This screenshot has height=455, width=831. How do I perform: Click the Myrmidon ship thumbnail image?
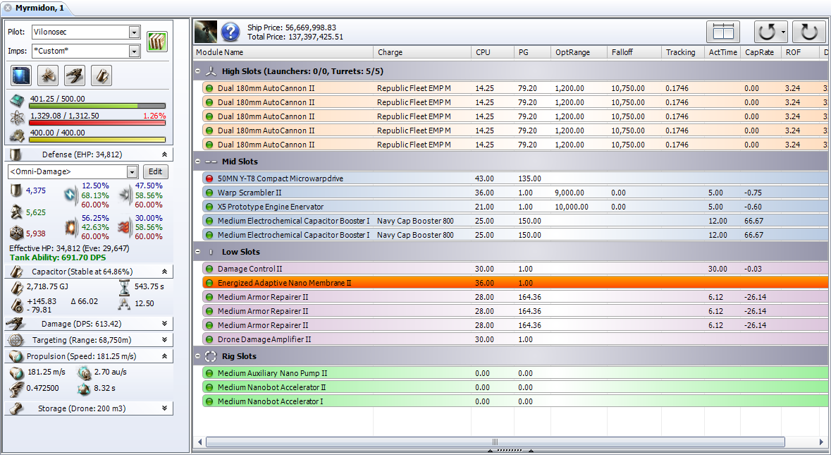(x=206, y=32)
